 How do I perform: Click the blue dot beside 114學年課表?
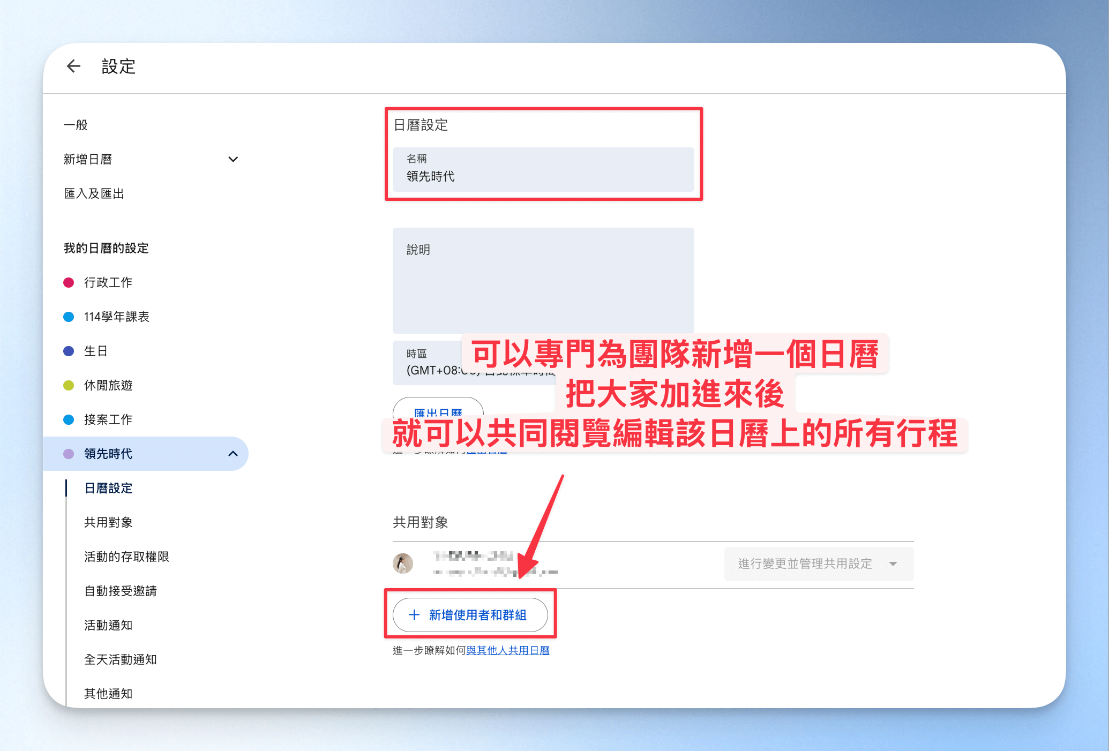coord(69,317)
